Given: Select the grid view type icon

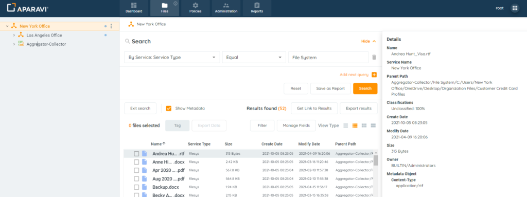Looking at the screenshot, I should 364,126.
